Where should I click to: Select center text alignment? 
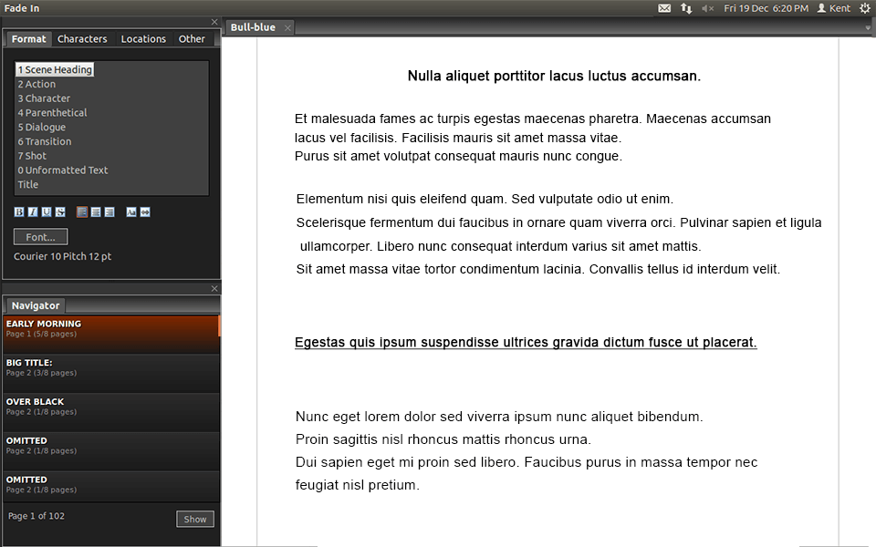coord(96,212)
